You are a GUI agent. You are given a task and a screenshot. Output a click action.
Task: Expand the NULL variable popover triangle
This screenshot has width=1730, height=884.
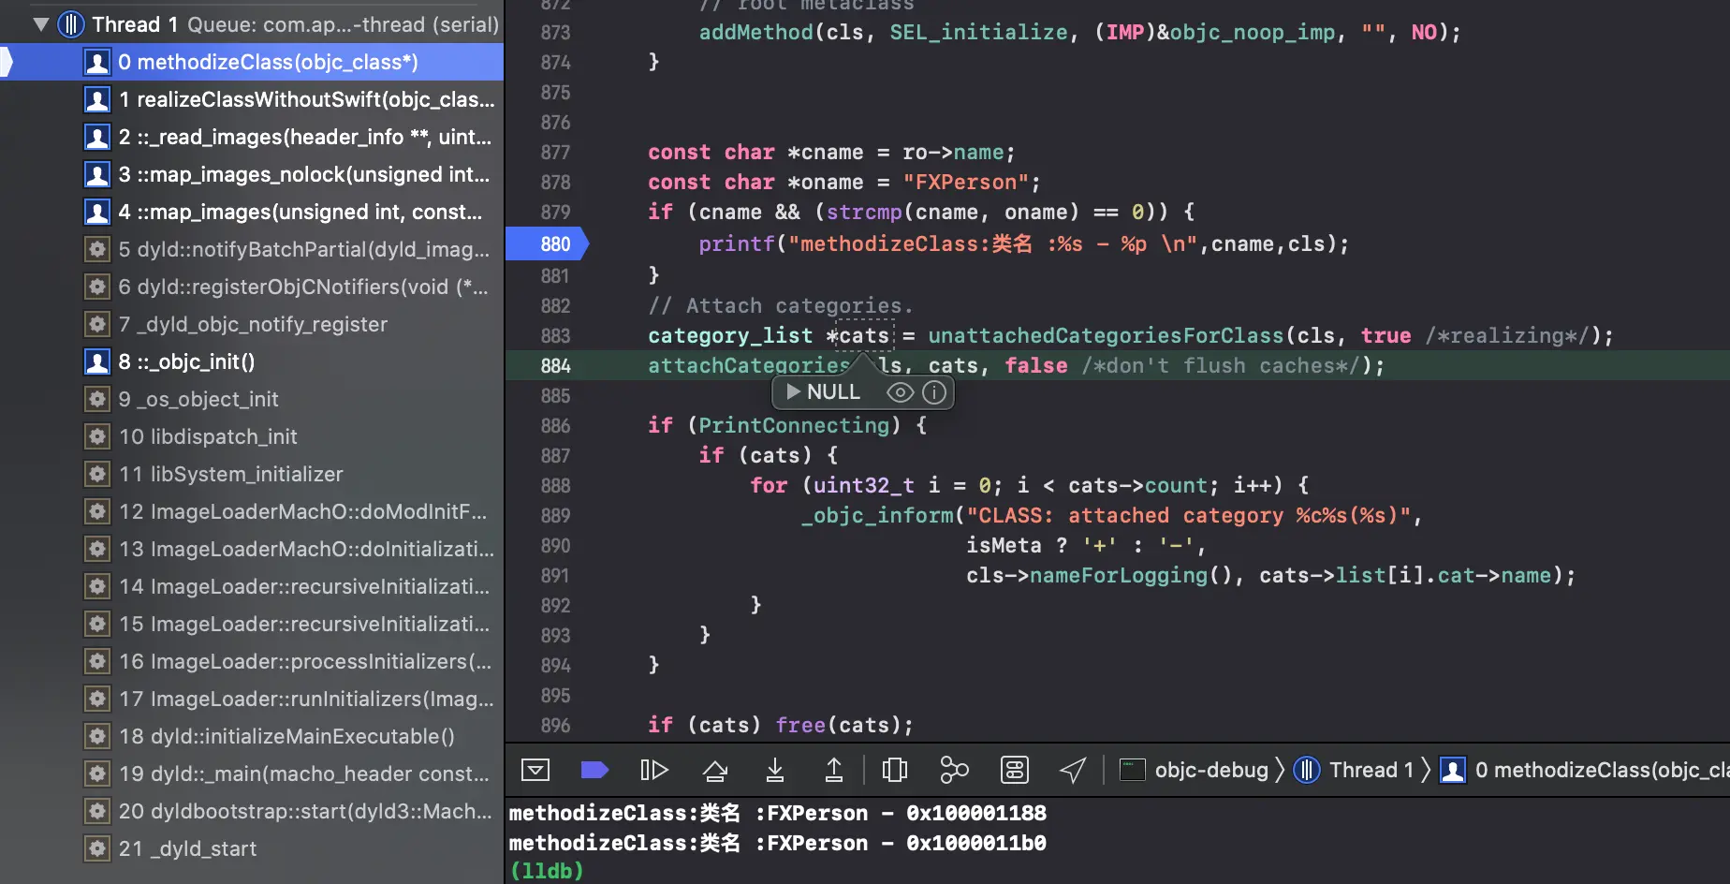coord(793,391)
